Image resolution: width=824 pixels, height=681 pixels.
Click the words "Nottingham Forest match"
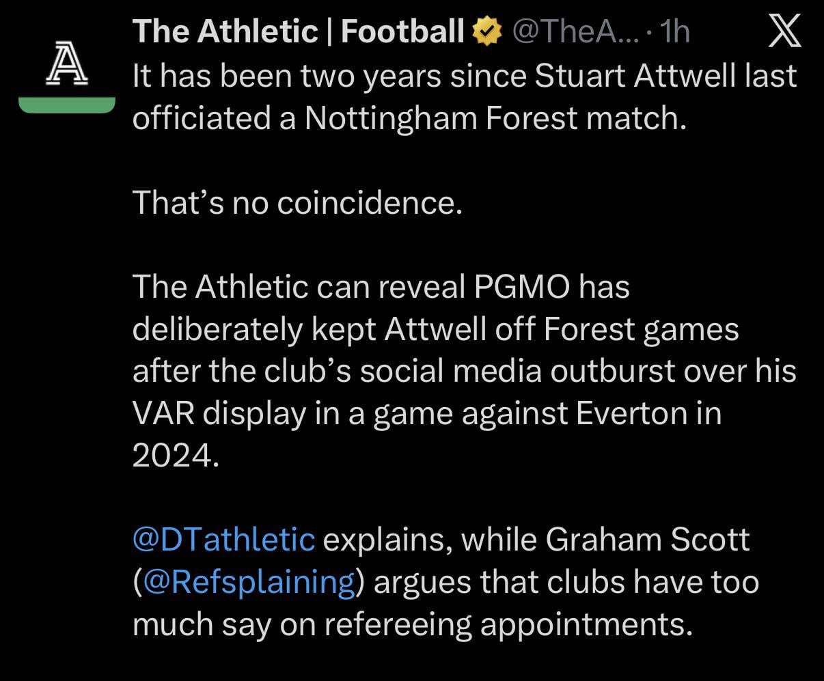point(492,118)
